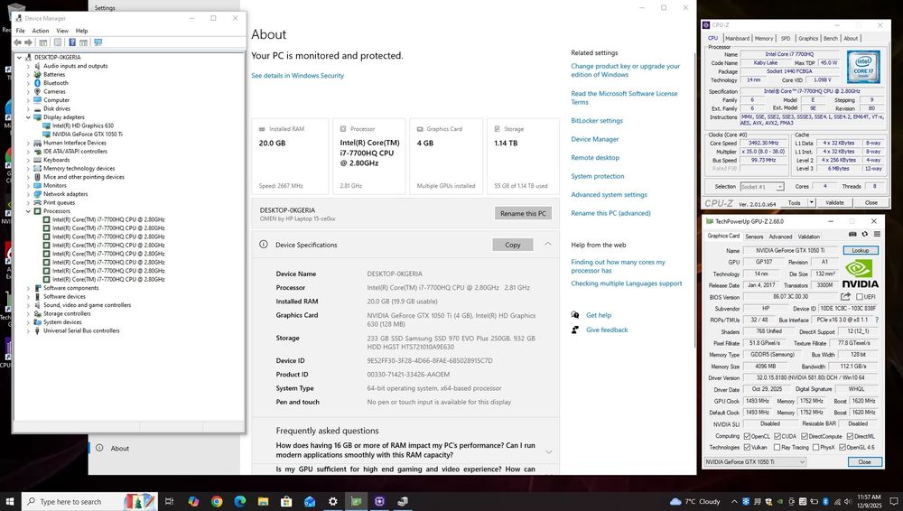903x511 pixels.
Task: Click the GPU-Z refresh icon
Action: (x=864, y=235)
